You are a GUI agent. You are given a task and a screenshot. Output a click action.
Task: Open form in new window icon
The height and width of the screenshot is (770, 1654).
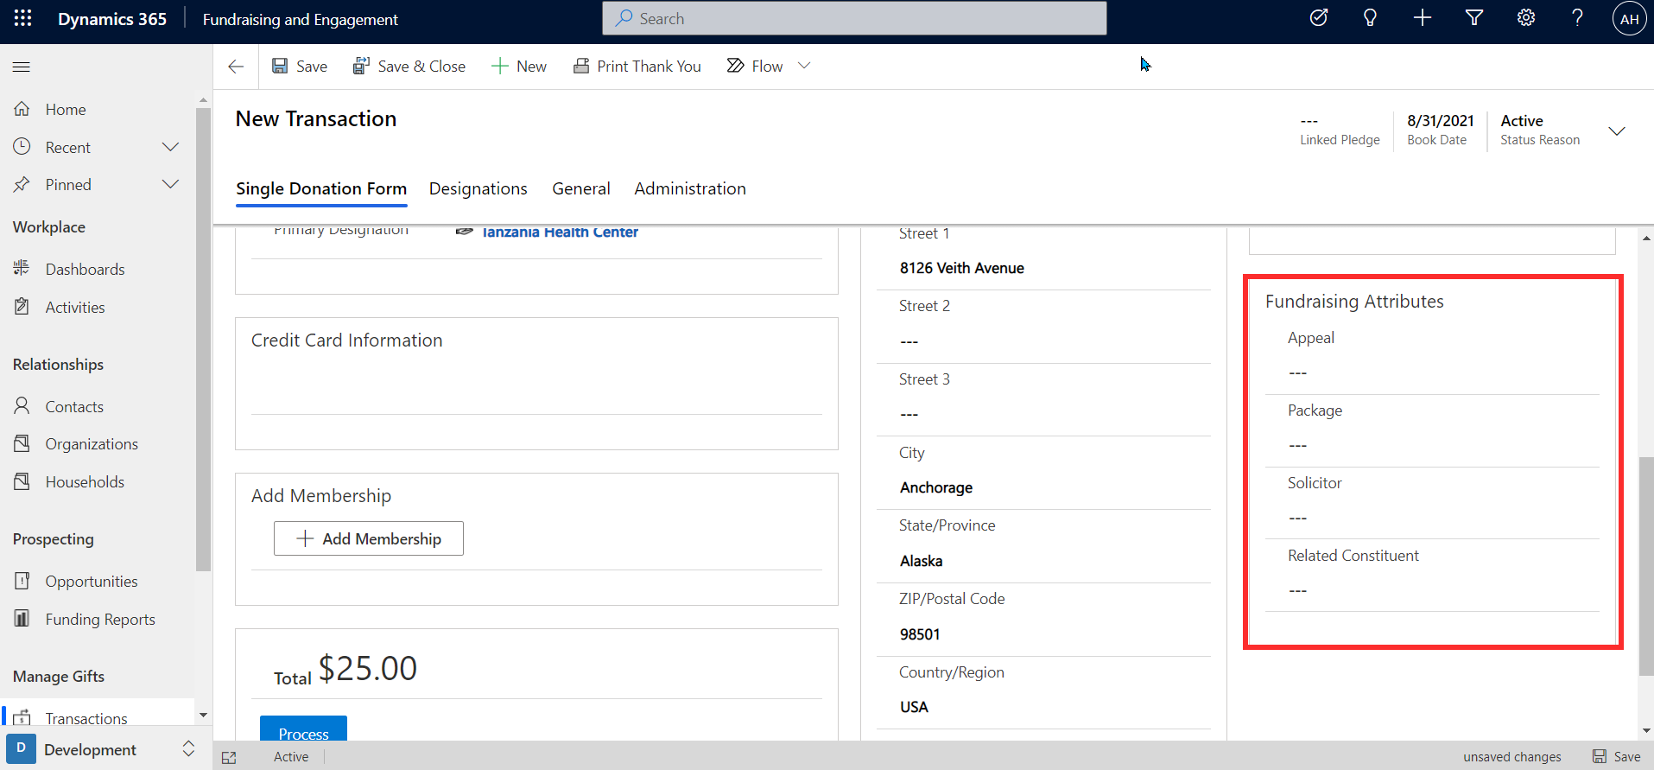tap(229, 757)
